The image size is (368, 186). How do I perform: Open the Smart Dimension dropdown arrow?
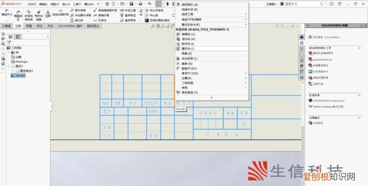7,21
